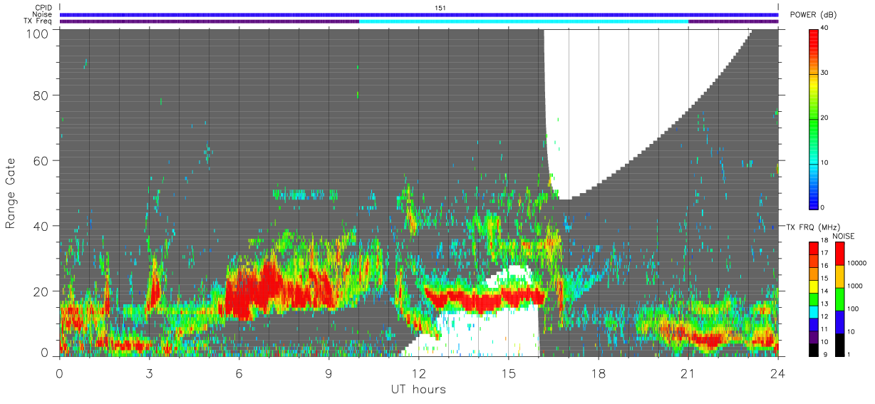Click the NOISE legend title
Viewport: 875px width, 404px height.
pyautogui.click(x=844, y=236)
